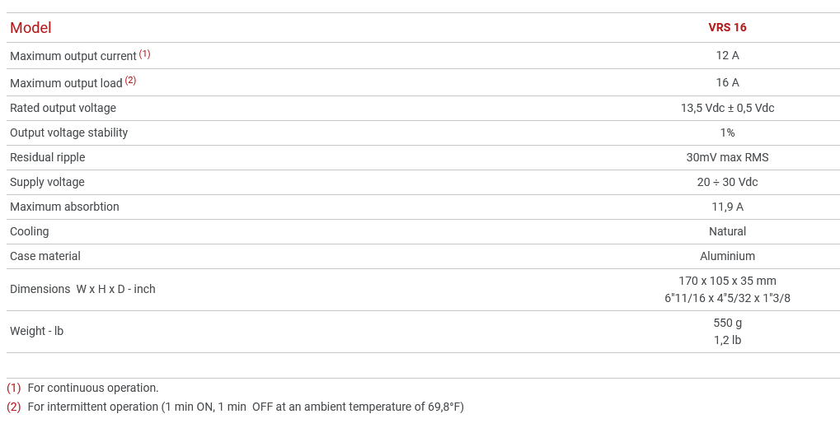
Task: Select the 30mV max RMS value
Action: pyautogui.click(x=727, y=157)
